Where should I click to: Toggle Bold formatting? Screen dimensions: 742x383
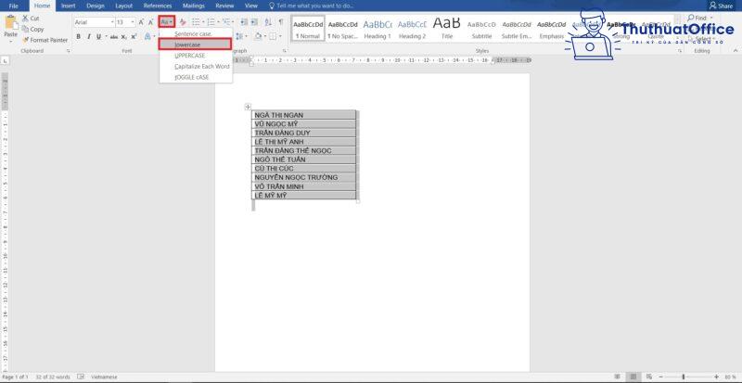(78, 36)
